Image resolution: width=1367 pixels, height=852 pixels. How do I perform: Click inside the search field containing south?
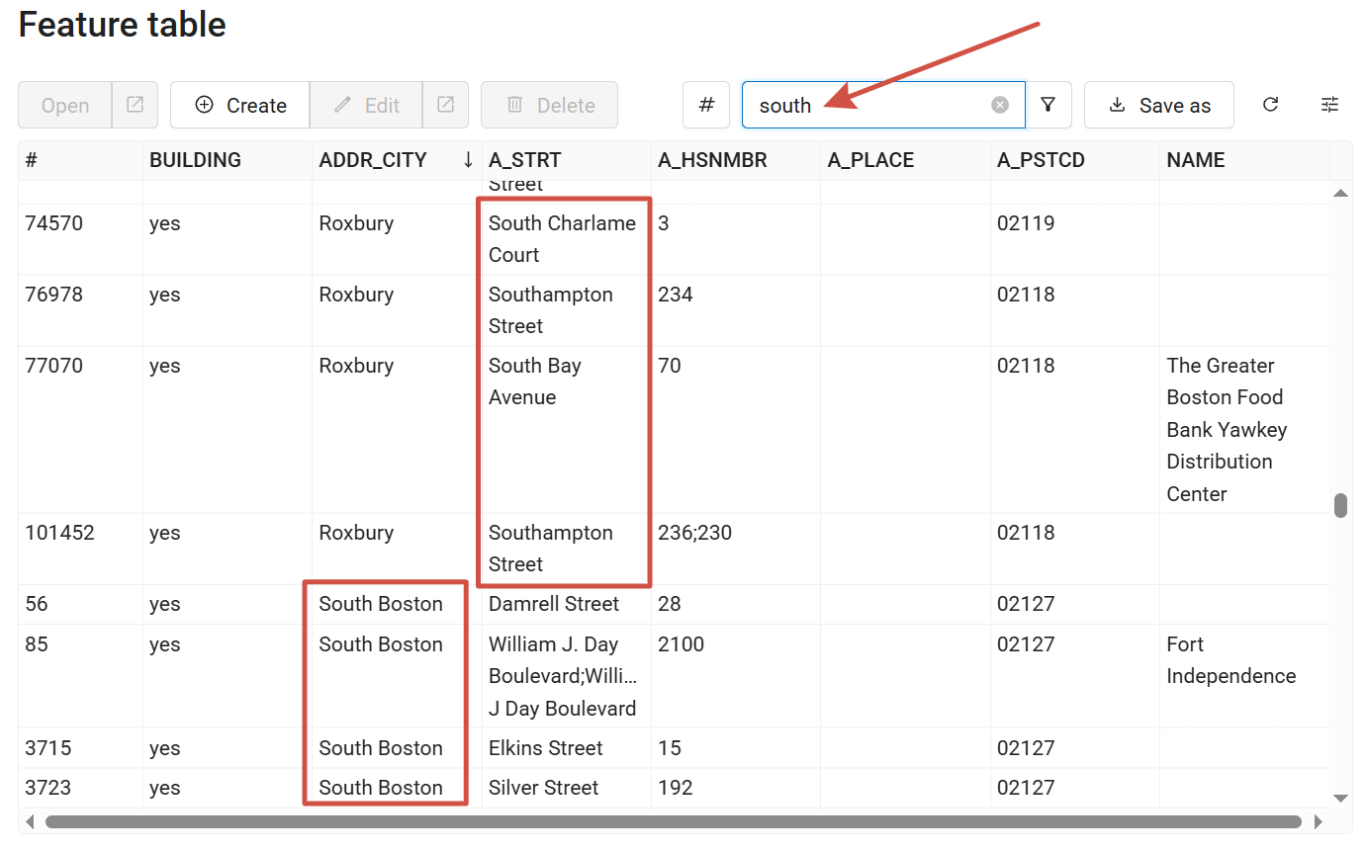(870, 105)
